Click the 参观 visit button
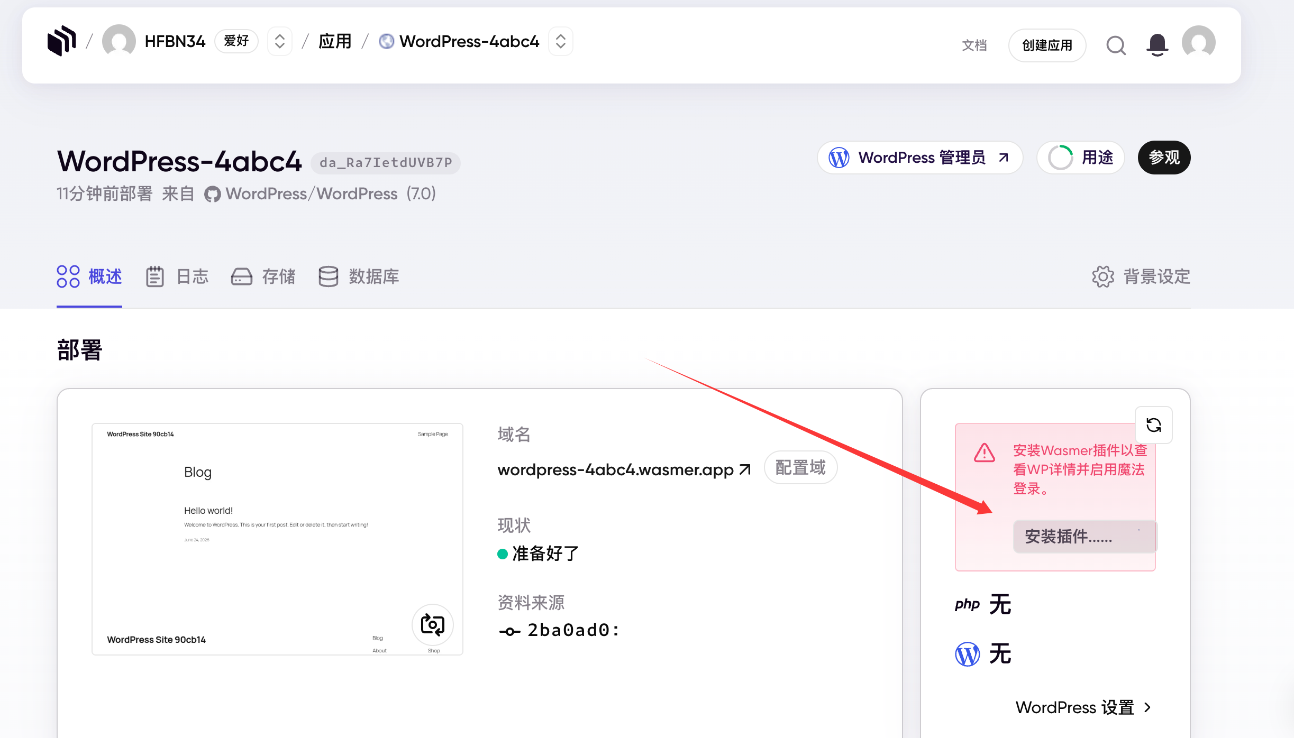Image resolution: width=1294 pixels, height=738 pixels. [x=1164, y=158]
